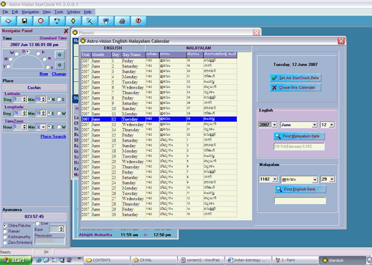Click the hammer tools toolbar icon

[90, 21]
